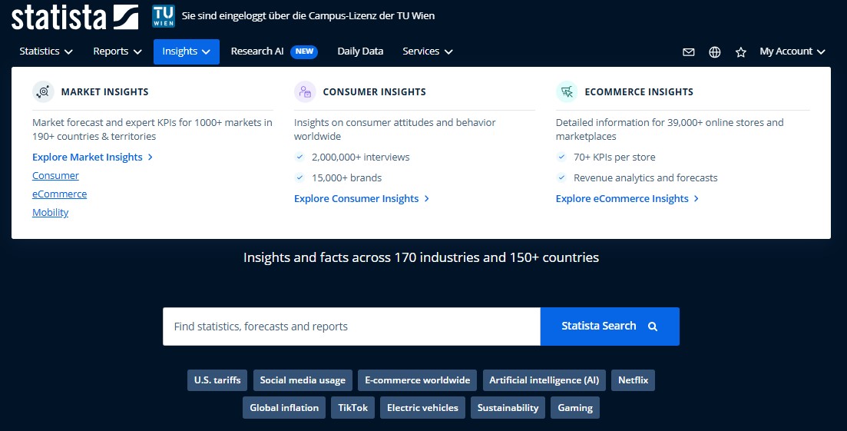Click the Statista Search button
The image size is (847, 431).
tap(610, 327)
